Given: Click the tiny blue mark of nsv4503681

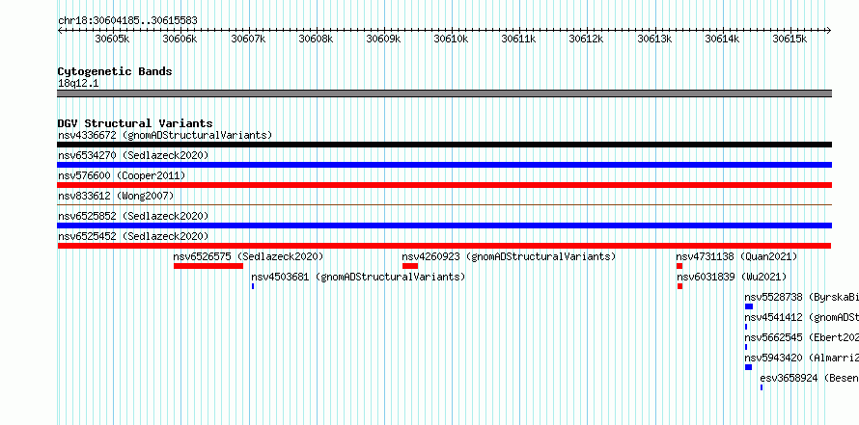Looking at the screenshot, I should [253, 286].
